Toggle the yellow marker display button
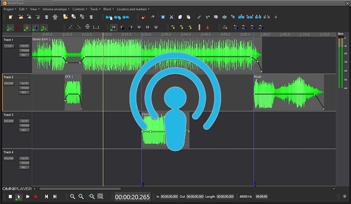351x204 pixels. coord(27,28)
